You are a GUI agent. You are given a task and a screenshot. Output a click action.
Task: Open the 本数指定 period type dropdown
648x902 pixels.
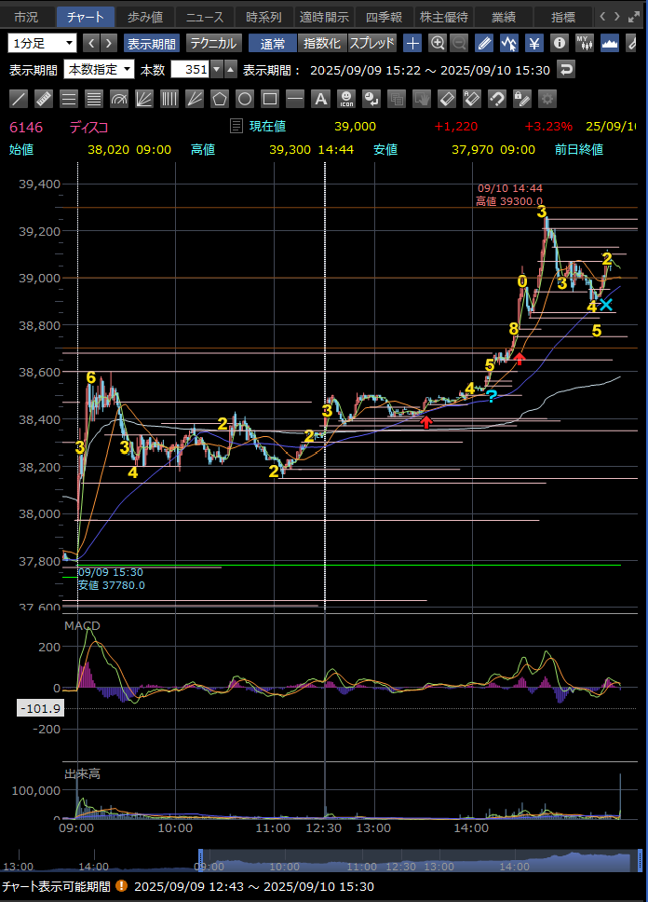click(99, 70)
